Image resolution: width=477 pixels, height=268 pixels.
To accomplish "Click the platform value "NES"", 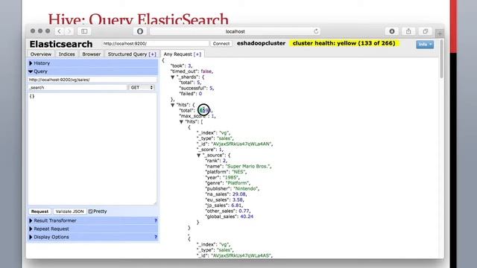I will (x=239, y=172).
